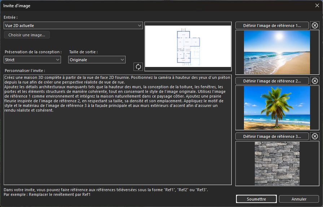Click inside the Personnaliser l'invite text area

pos(118,130)
